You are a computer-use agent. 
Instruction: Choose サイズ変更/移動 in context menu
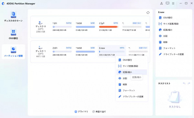[132, 66]
